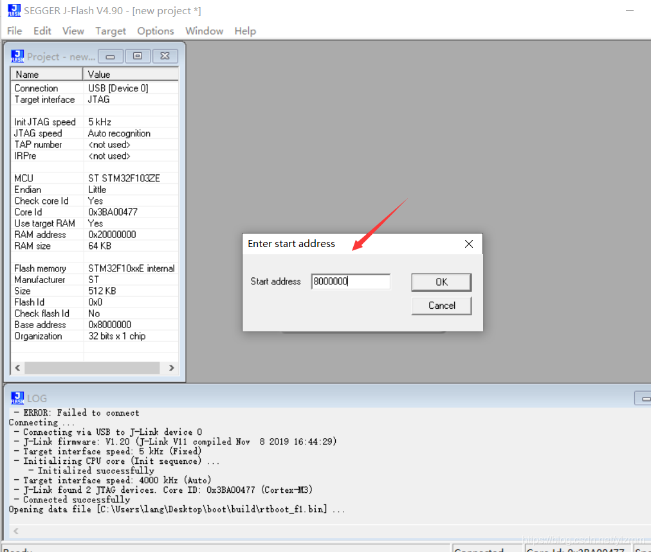Open the Edit menu
This screenshot has height=552, width=651.
point(42,31)
